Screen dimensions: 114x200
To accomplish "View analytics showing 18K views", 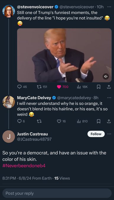I will [x=82, y=87].
